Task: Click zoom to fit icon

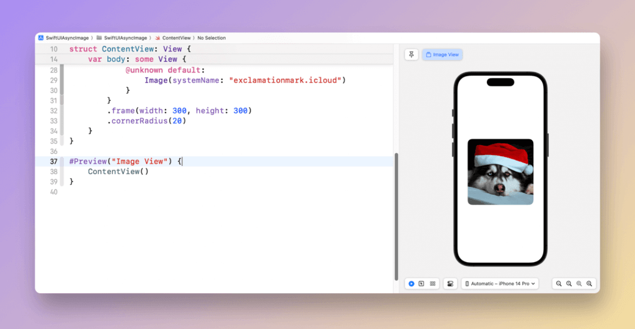Action: click(579, 283)
